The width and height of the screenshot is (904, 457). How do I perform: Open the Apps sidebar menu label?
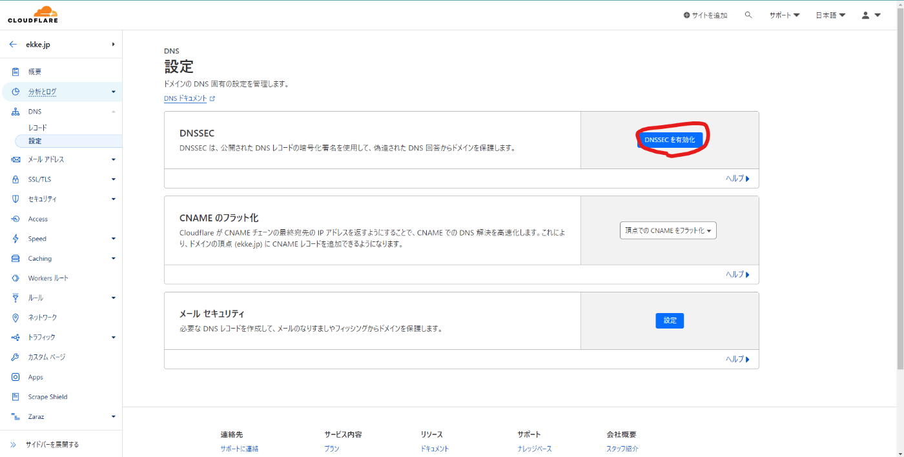36,377
